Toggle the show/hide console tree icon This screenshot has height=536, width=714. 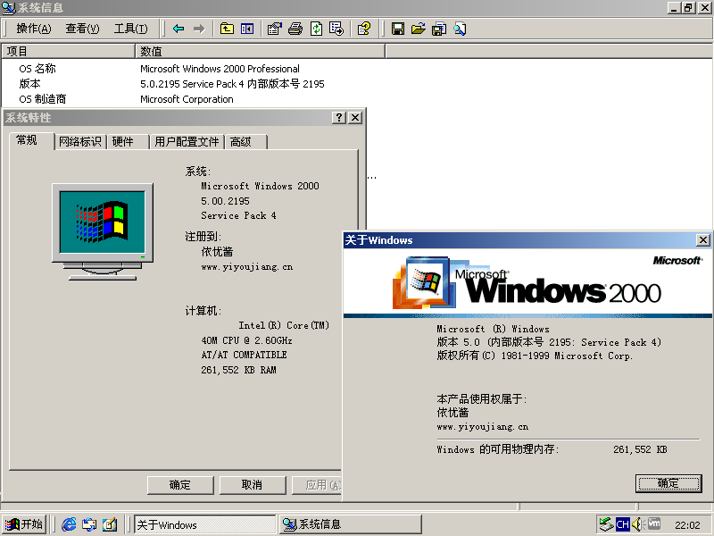click(247, 29)
